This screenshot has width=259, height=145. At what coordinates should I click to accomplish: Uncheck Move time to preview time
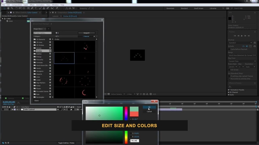pos(229,79)
